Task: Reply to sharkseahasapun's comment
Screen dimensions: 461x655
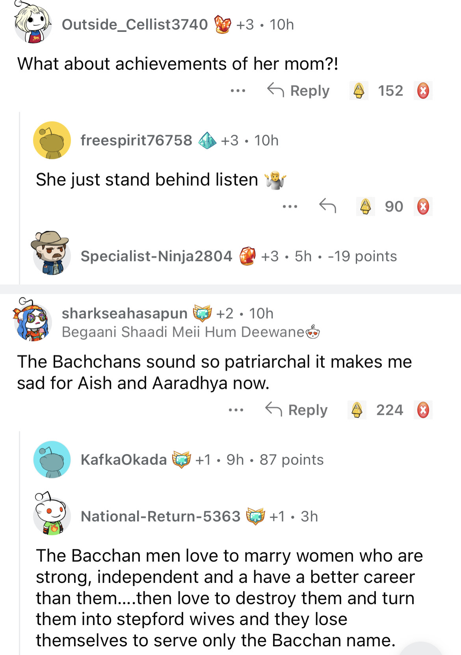Action: pyautogui.click(x=296, y=410)
